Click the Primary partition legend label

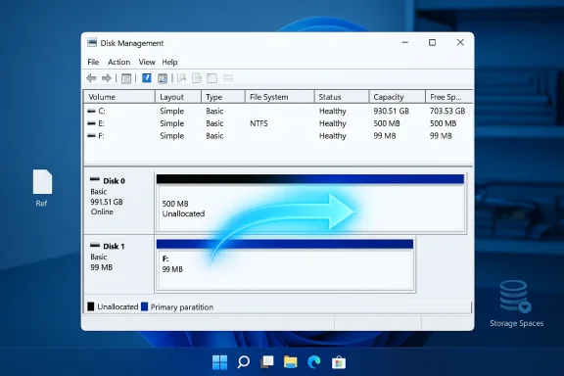(182, 306)
